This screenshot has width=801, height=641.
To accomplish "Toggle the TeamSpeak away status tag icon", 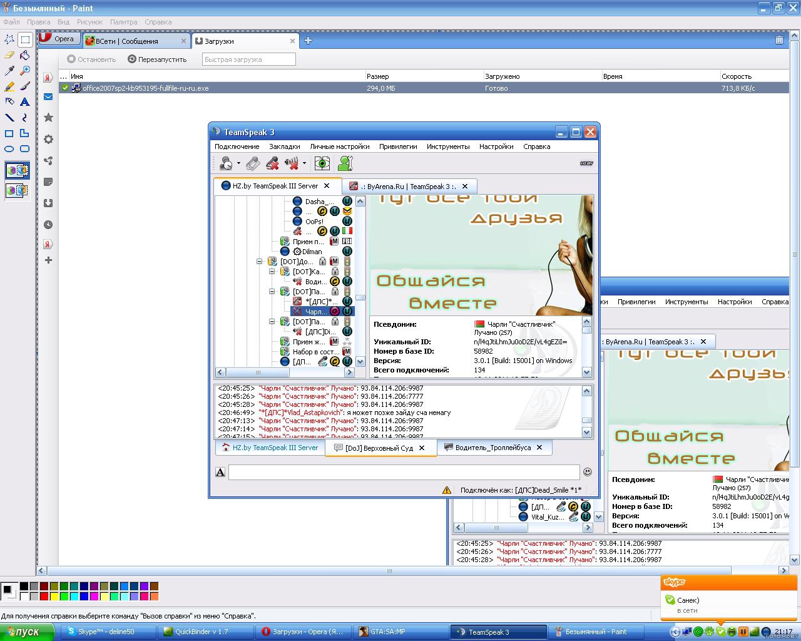I will point(253,163).
